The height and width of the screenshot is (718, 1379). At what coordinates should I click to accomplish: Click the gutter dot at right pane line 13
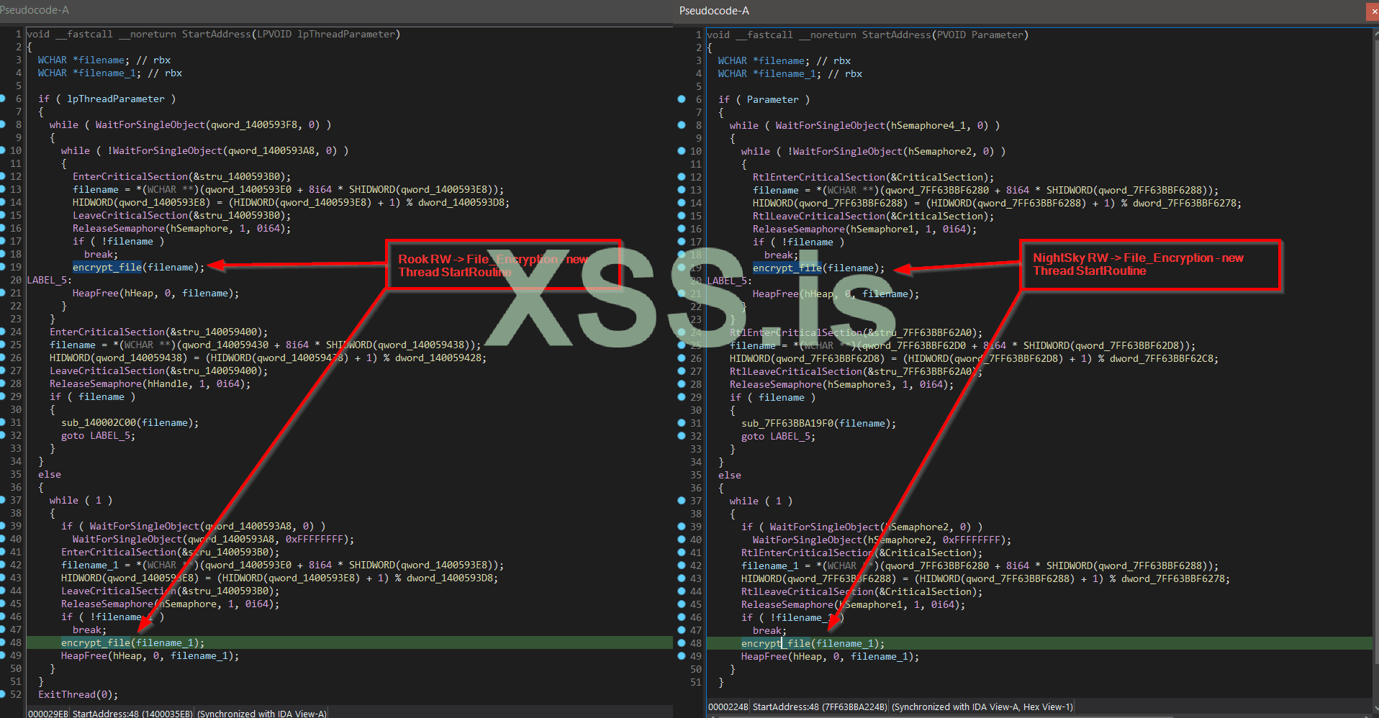pos(682,190)
